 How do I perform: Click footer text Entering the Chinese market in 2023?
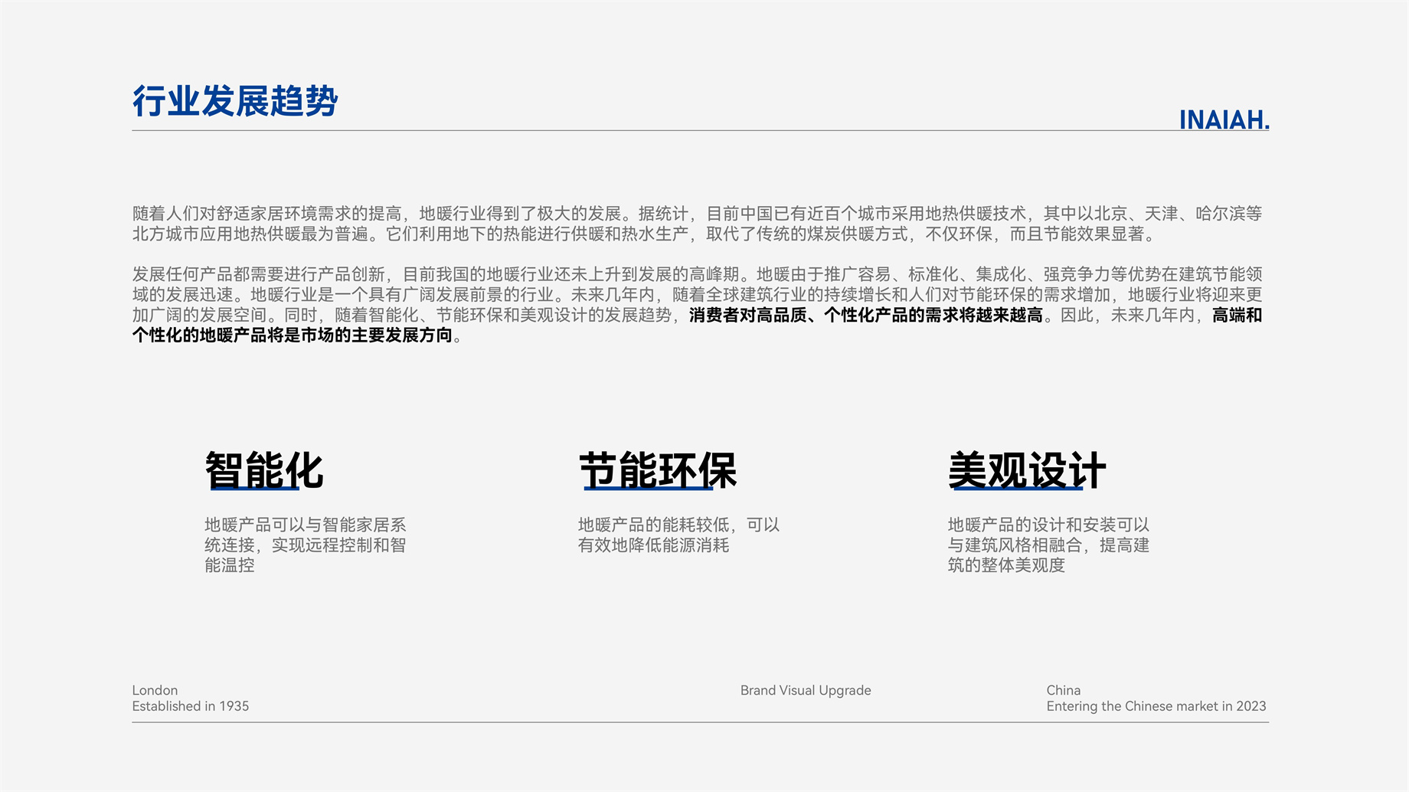1156,706
